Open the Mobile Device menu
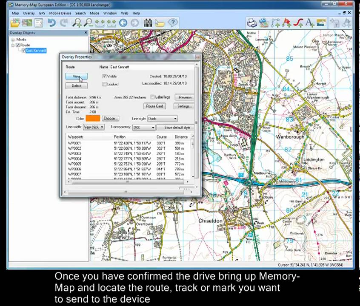Image resolution: width=360 pixels, height=306 pixels. click(60, 13)
